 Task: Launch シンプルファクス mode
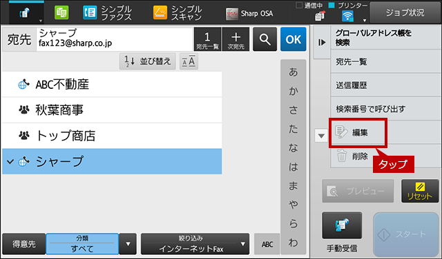coord(108,13)
